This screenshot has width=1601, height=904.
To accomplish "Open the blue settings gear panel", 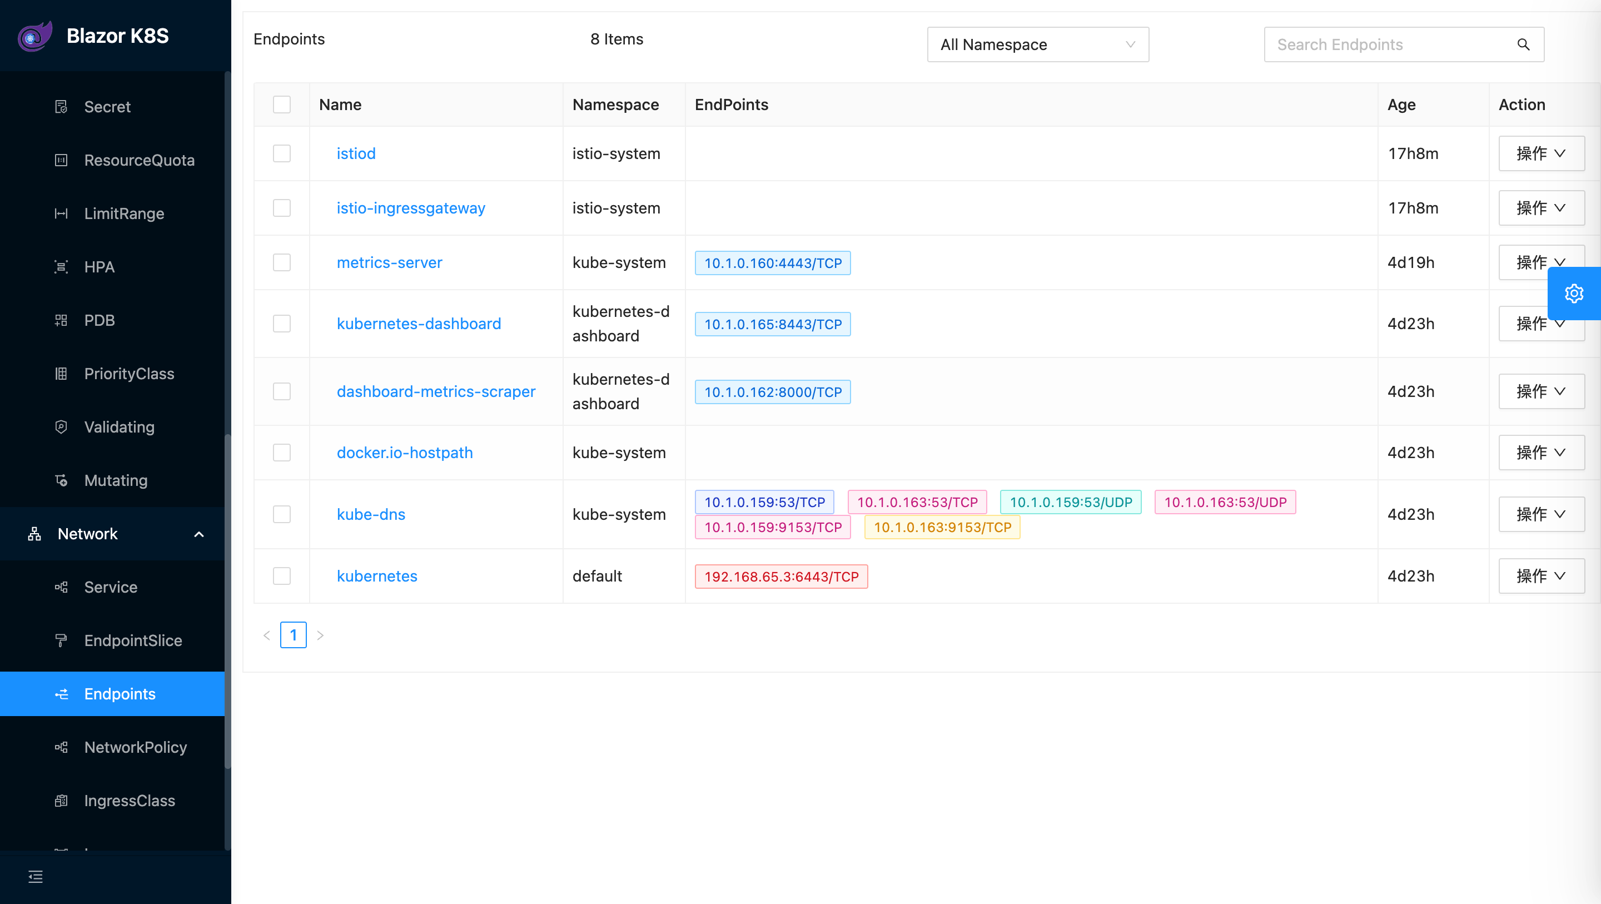I will [x=1574, y=294].
